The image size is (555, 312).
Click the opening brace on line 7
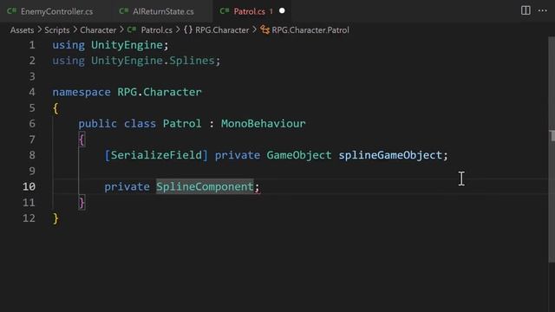[82, 140]
